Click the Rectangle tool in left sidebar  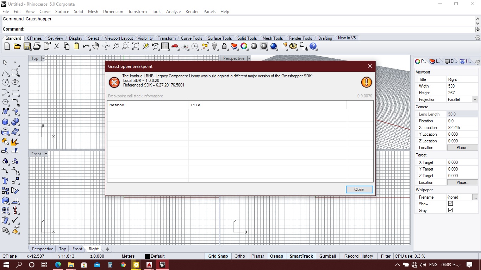point(15,92)
